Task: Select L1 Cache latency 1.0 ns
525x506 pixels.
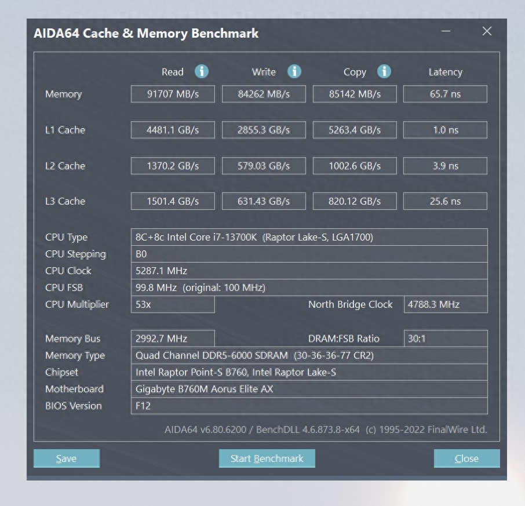Action: pos(445,130)
